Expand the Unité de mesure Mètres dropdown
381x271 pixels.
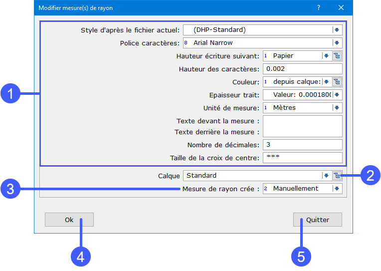click(x=337, y=108)
